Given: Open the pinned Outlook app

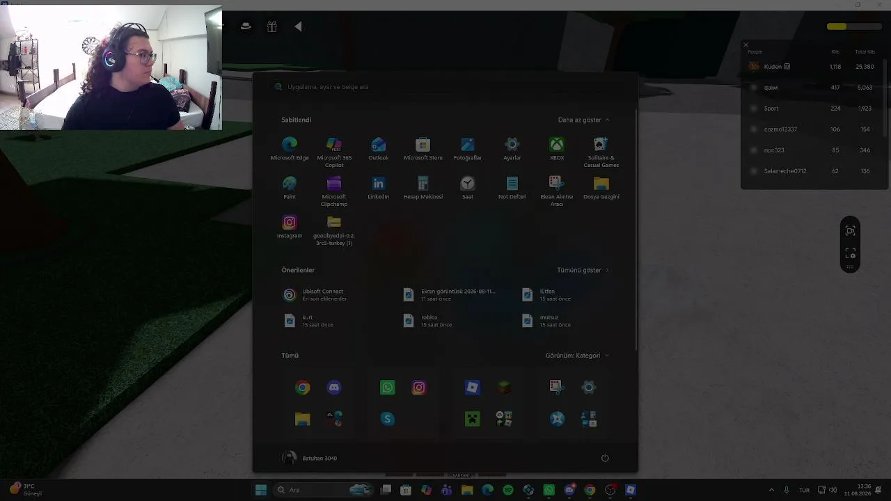Looking at the screenshot, I should pos(379,149).
